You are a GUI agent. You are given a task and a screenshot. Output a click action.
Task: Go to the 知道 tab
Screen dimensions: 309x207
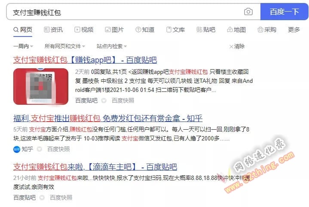pos(145,30)
